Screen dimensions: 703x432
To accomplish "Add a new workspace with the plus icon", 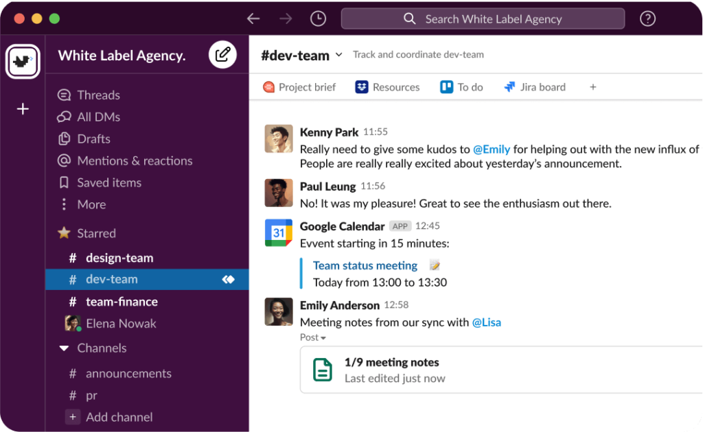I will pos(23,109).
